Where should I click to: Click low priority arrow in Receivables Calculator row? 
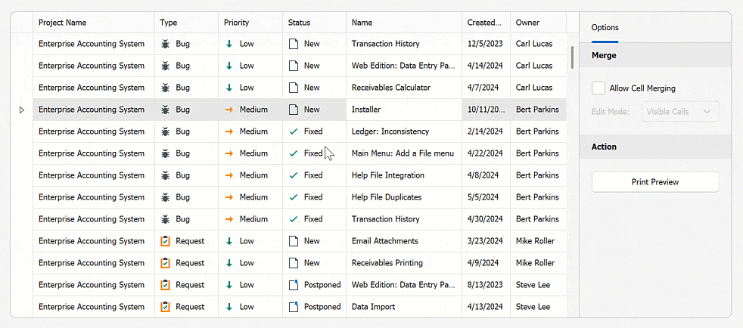point(229,88)
